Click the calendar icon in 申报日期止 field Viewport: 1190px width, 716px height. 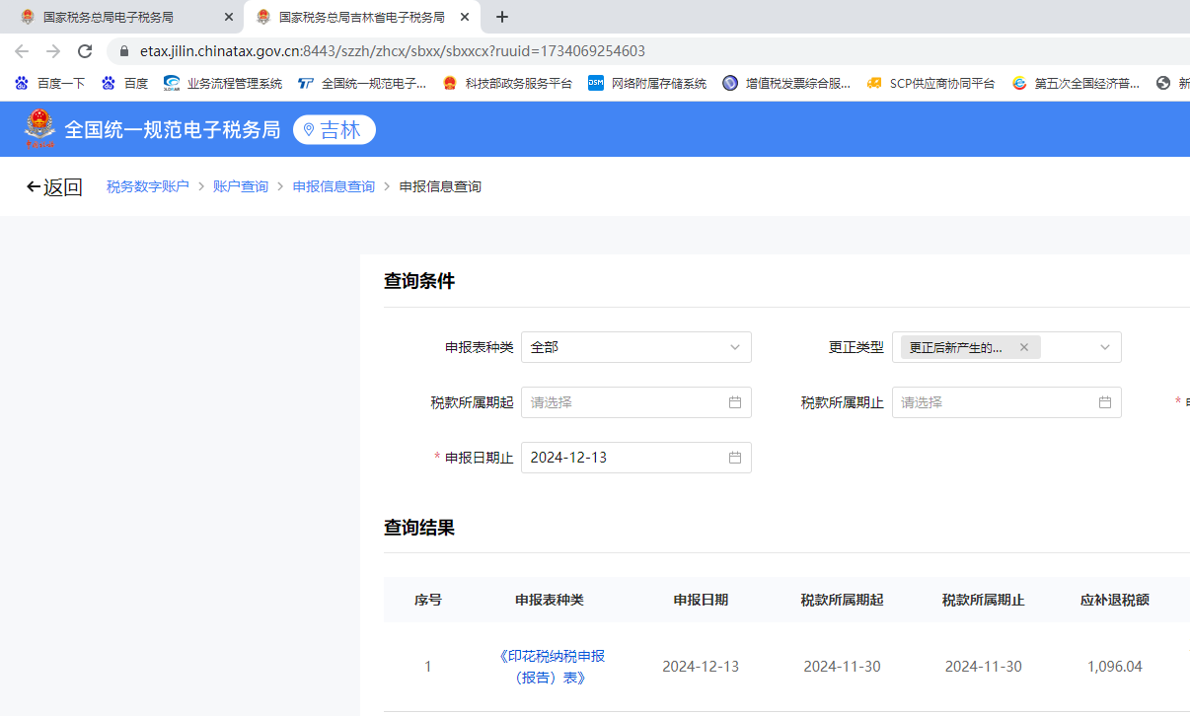(735, 458)
